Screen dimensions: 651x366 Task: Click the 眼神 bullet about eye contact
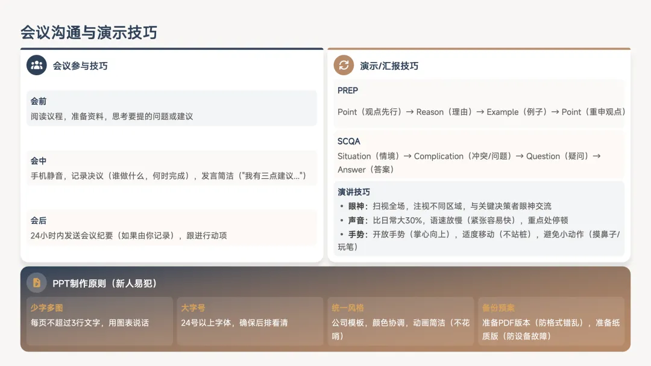click(x=446, y=206)
